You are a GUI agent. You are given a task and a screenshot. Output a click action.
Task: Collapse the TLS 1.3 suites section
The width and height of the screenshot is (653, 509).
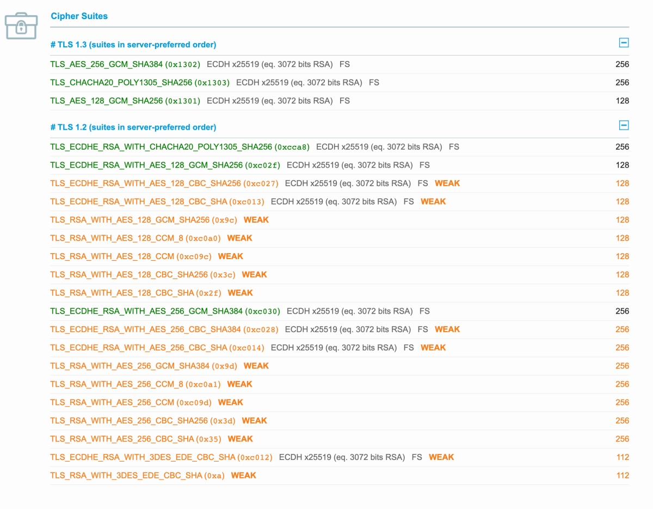point(624,43)
